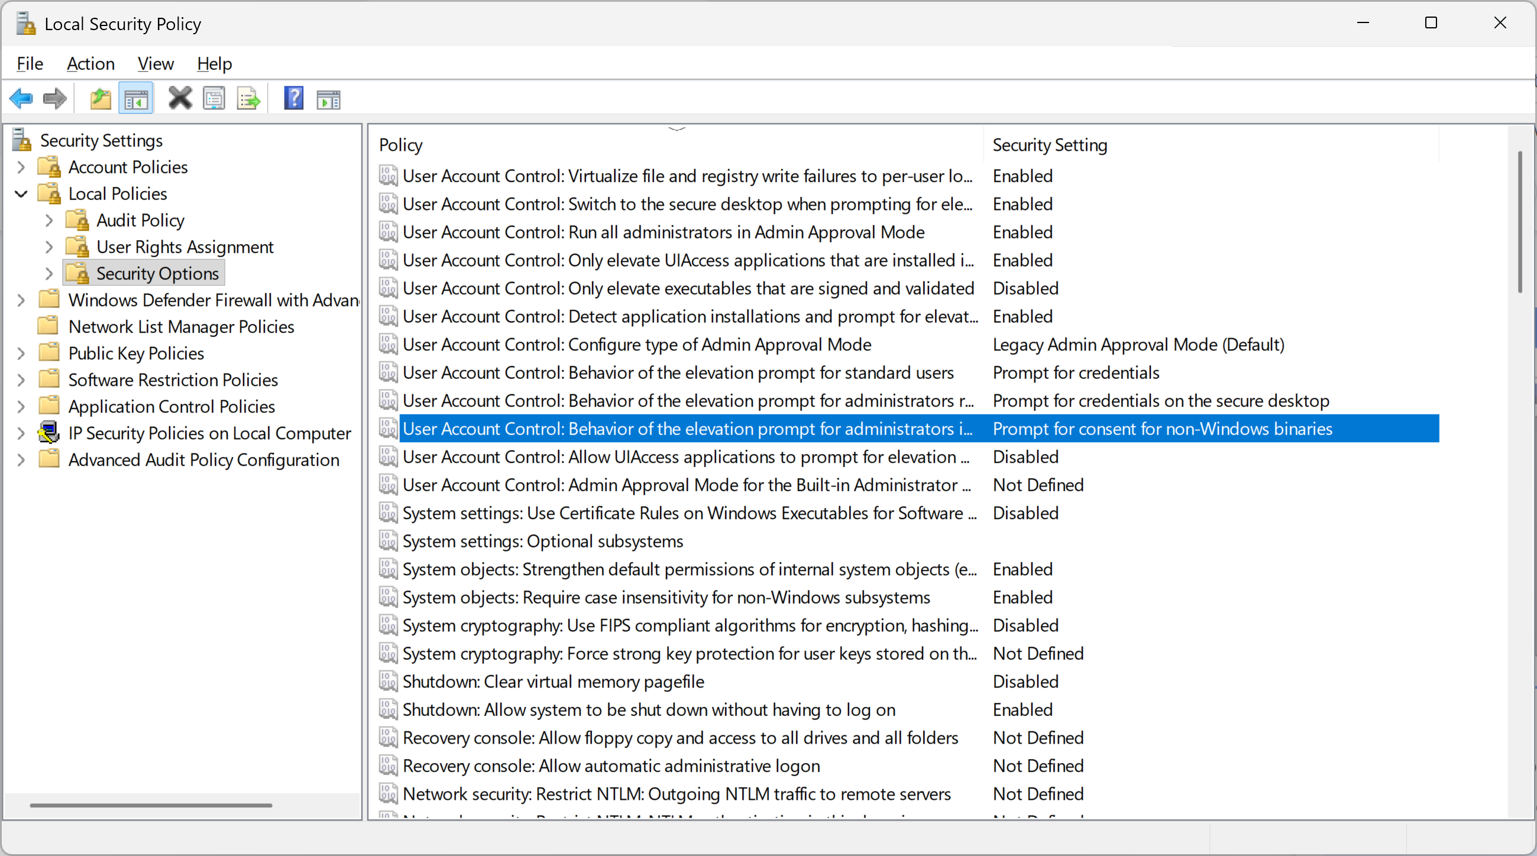Image resolution: width=1537 pixels, height=856 pixels.
Task: Select Shutdown: Clear virtual memory pagefile policy
Action: coord(553,682)
